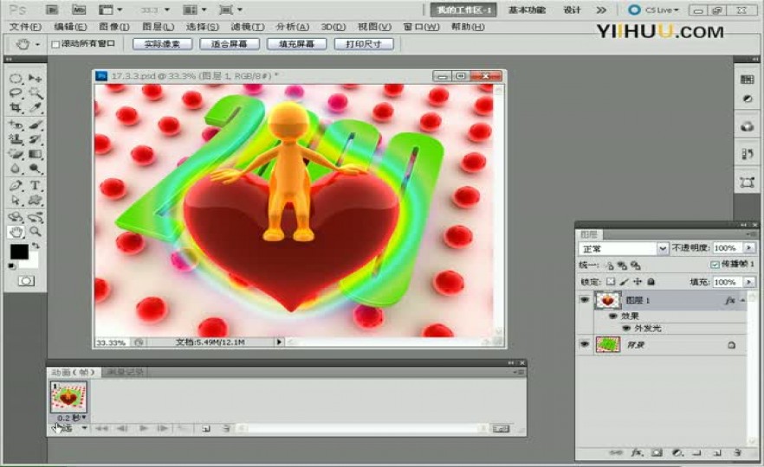Viewport: 764px width, 467px height.
Task: Open the 滤镜(T) menu
Action: pyautogui.click(x=248, y=27)
